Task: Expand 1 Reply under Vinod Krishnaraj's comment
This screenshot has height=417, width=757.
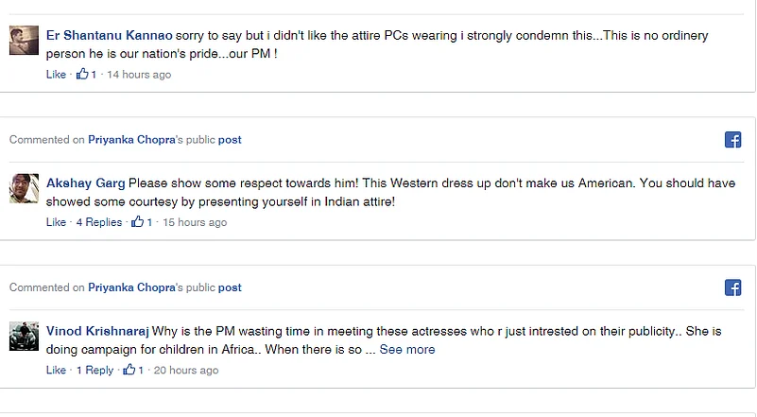Action: [95, 370]
